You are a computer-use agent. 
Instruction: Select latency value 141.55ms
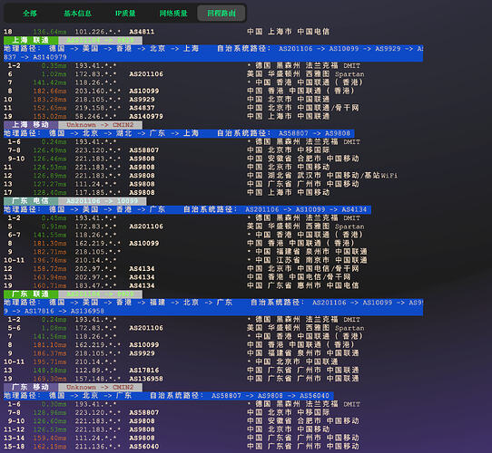pos(50,235)
